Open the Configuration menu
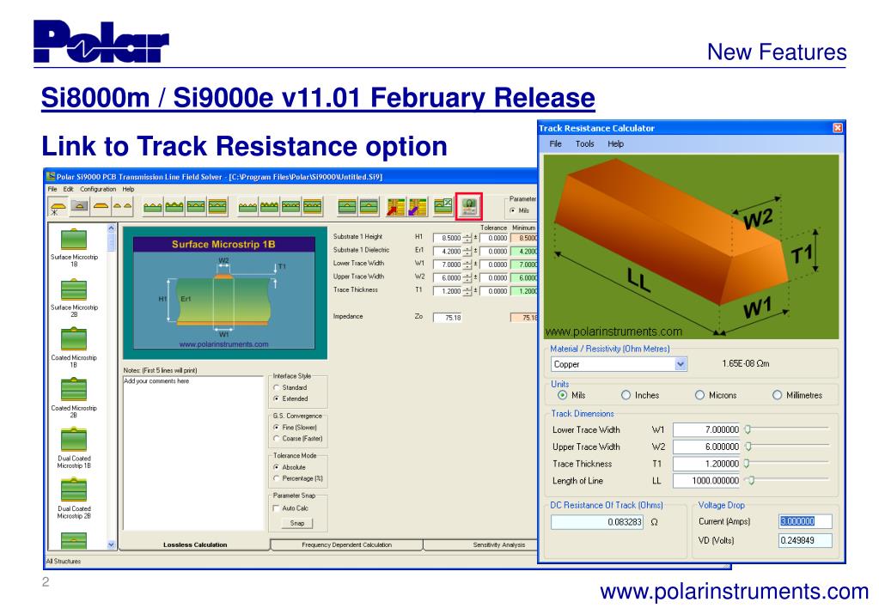This screenshot has height=608, width=879. pos(98,189)
